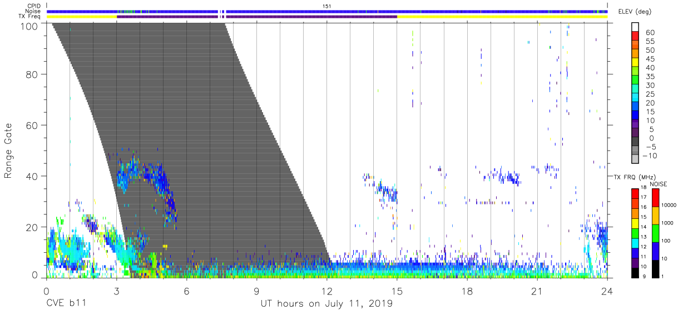Click the yellow 40–45 segment of the ELEV color bar
Screen dimensions: 683x315
[636, 62]
